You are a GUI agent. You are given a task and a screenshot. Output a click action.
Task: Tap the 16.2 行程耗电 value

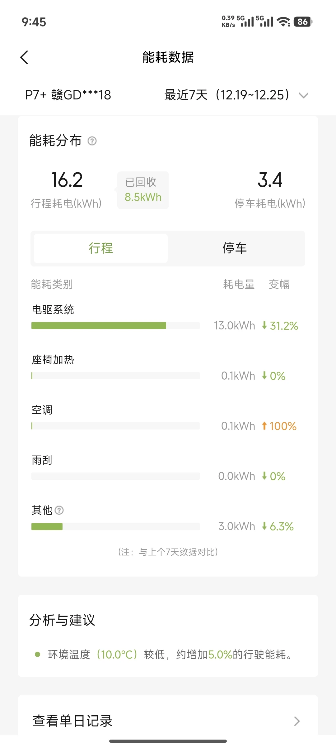[67, 180]
